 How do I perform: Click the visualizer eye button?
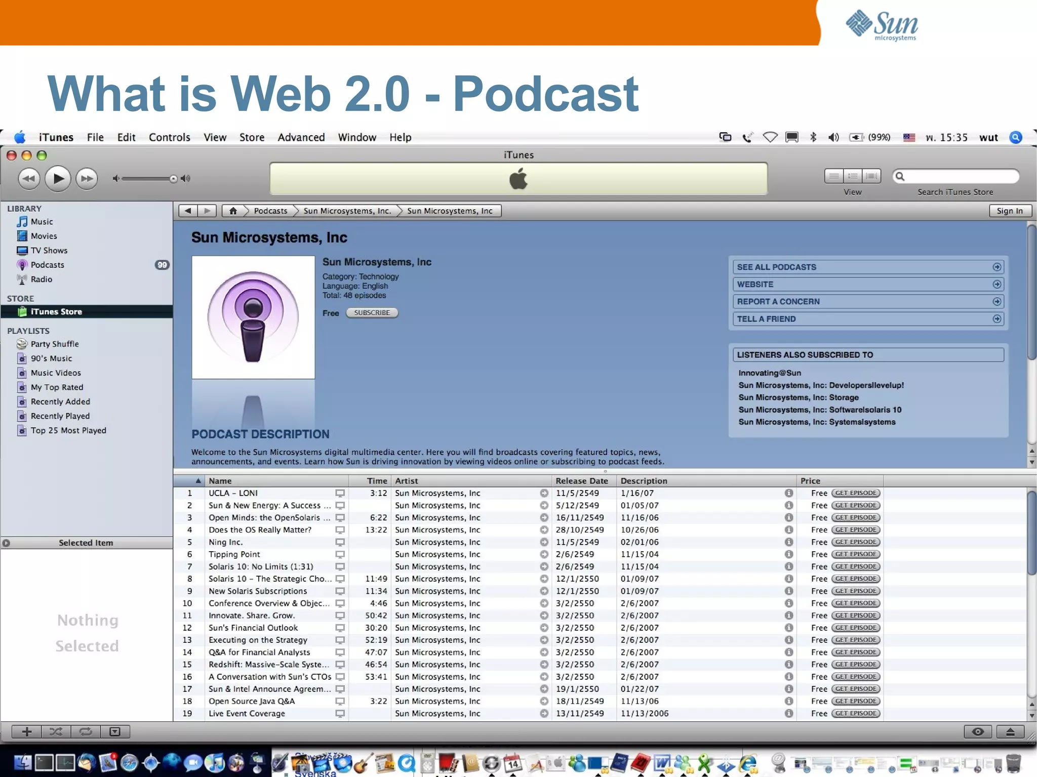pos(978,731)
